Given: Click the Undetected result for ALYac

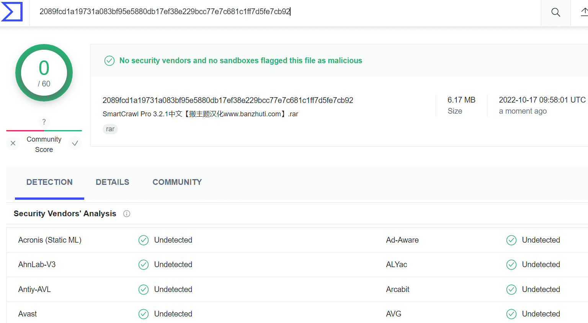Looking at the screenshot, I should pos(541,264).
